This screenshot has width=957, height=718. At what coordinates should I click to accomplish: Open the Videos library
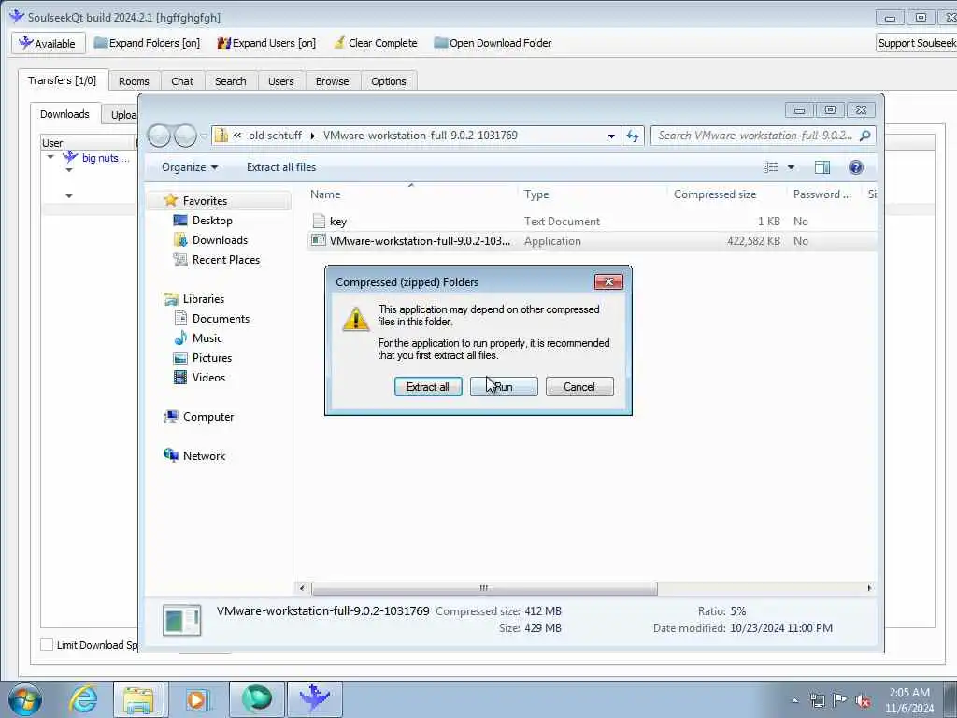[208, 378]
